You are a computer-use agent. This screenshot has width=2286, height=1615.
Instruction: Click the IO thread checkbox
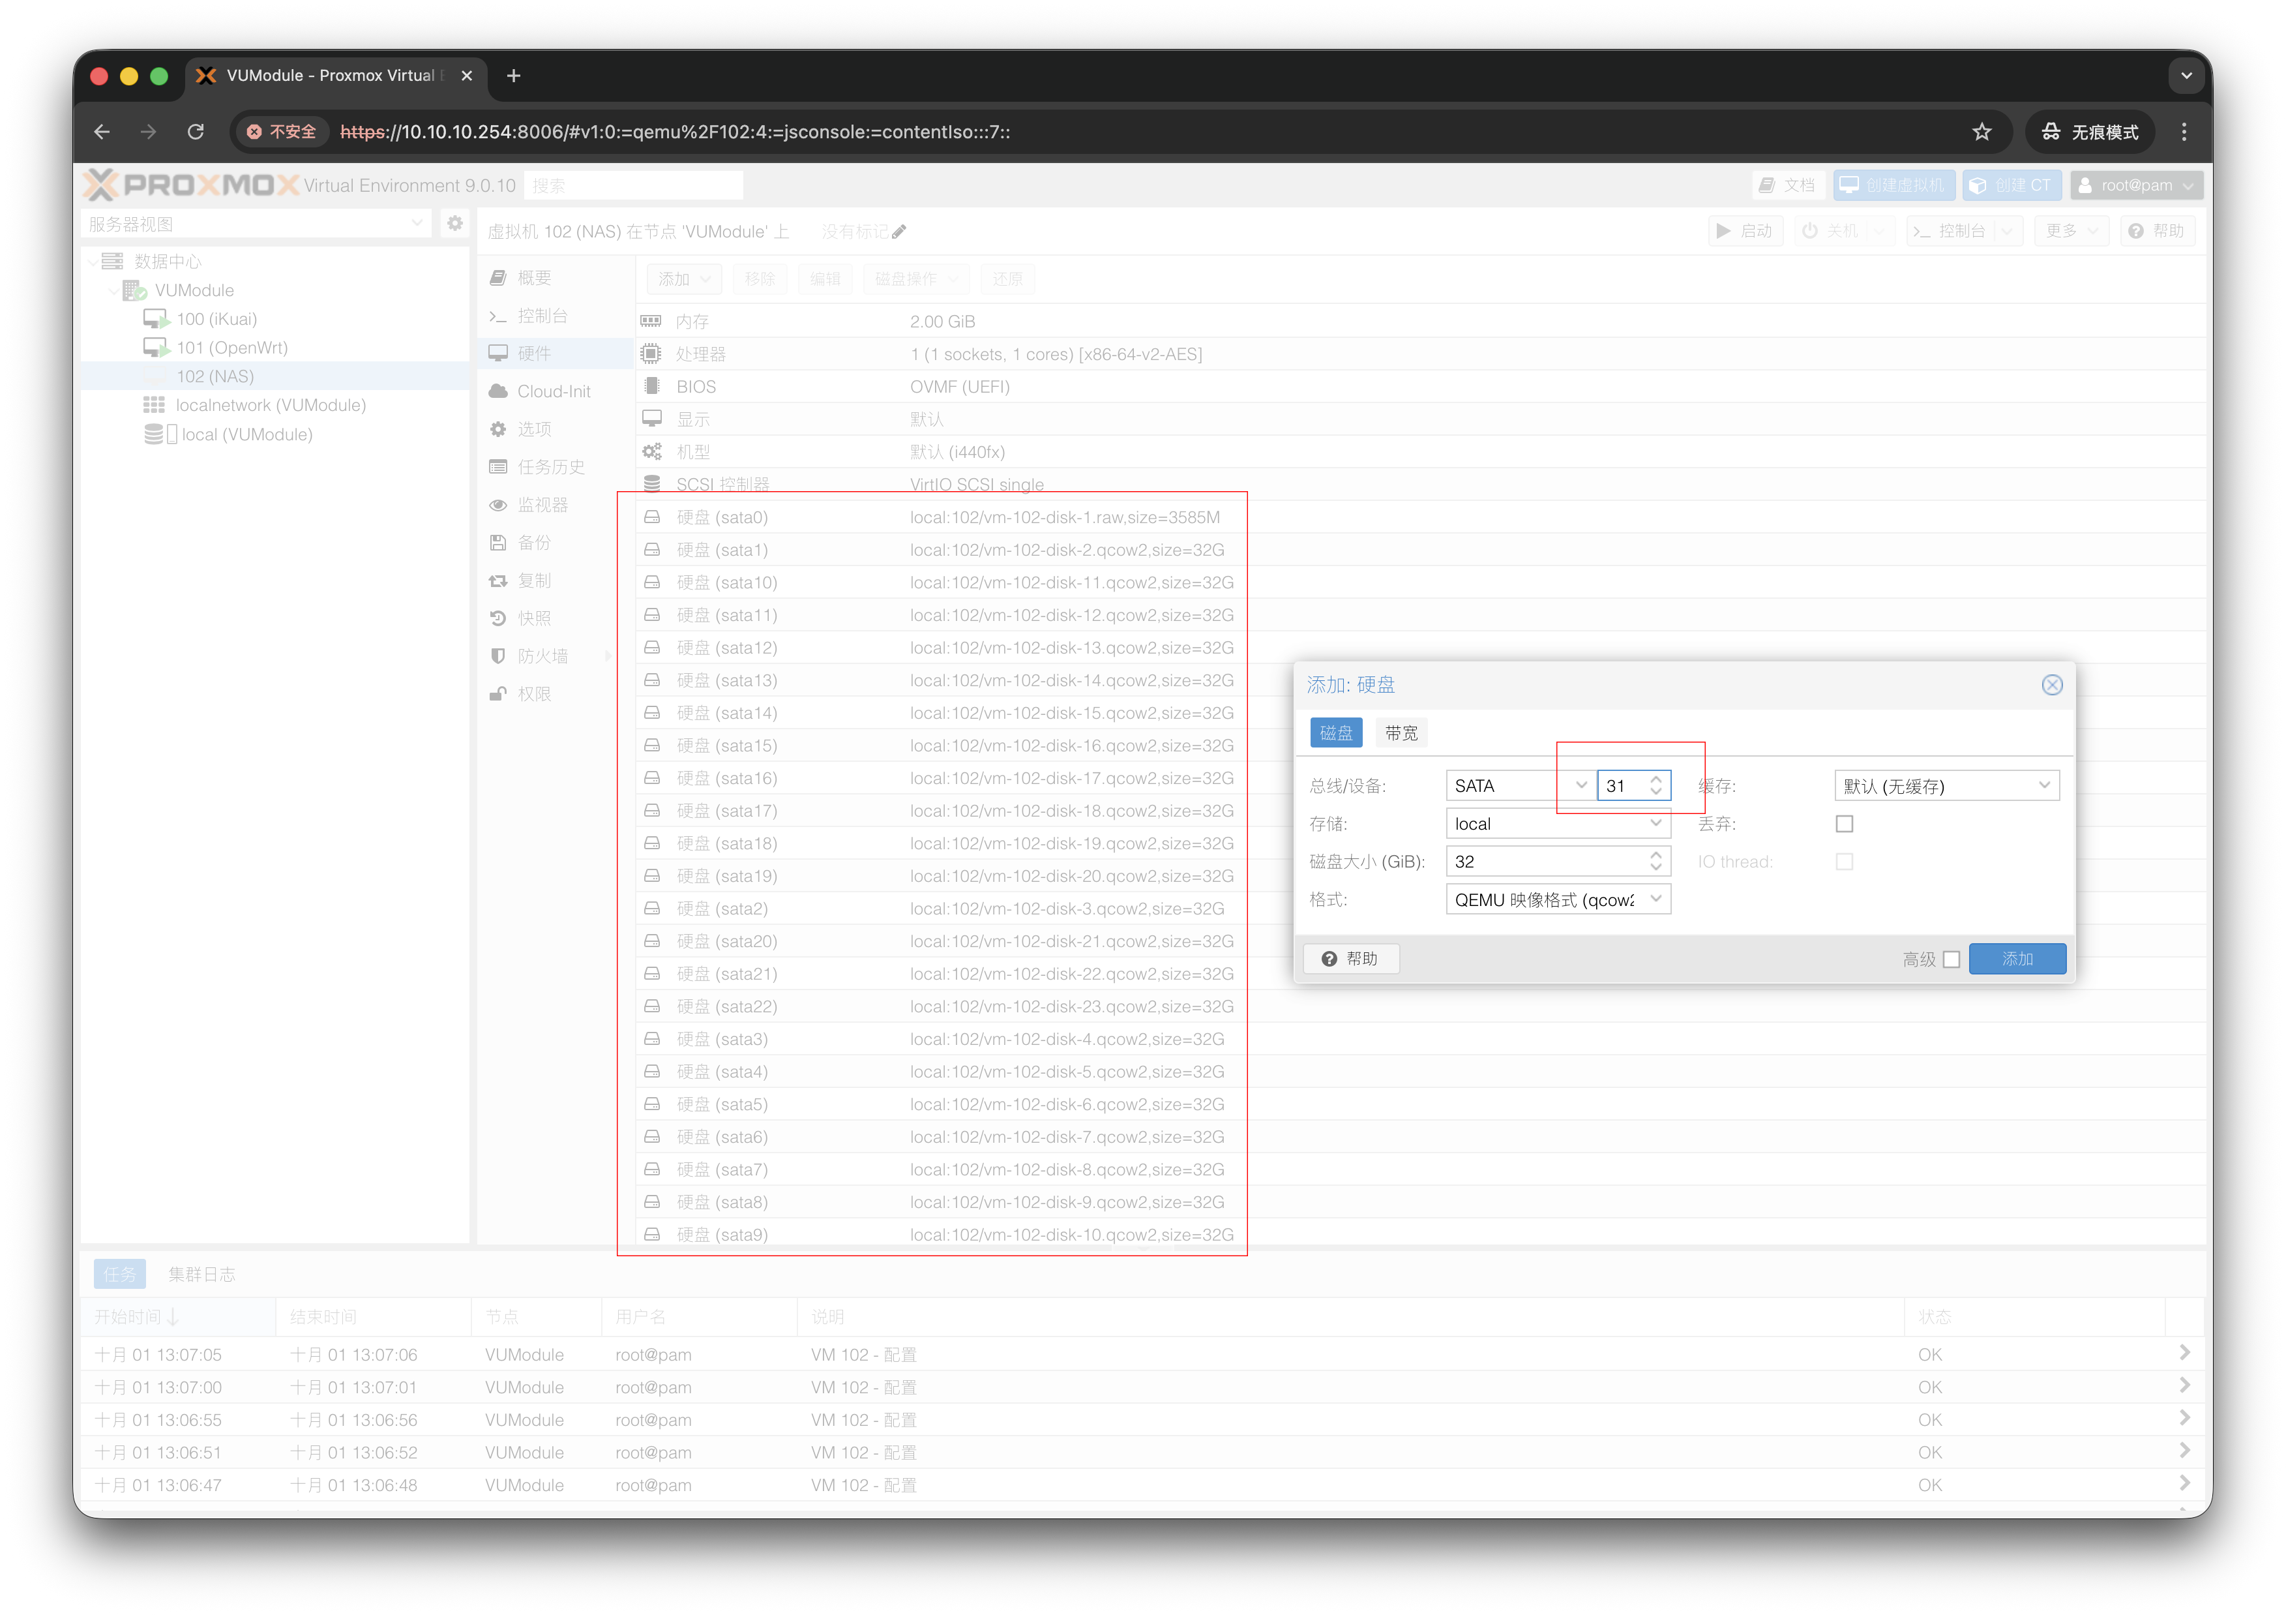click(x=1844, y=862)
